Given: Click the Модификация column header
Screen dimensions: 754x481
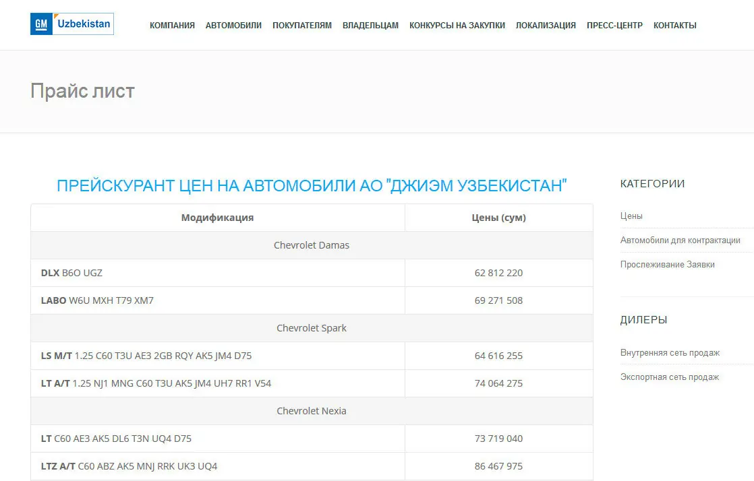Looking at the screenshot, I should coord(217,218).
